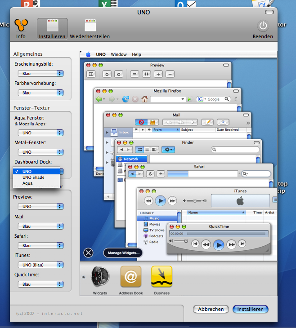Click the green back arrow in Mozilla Firefox

(99, 99)
